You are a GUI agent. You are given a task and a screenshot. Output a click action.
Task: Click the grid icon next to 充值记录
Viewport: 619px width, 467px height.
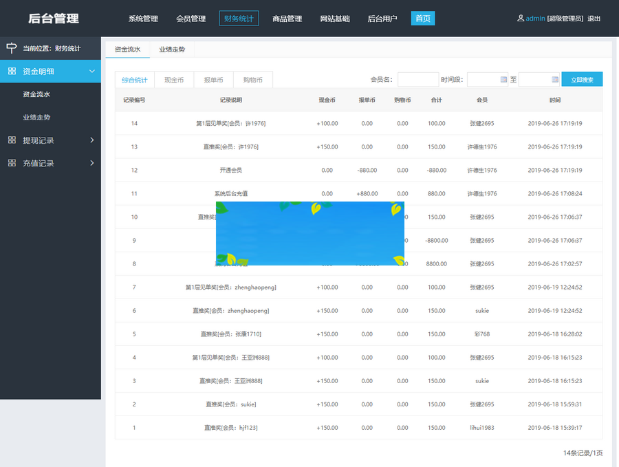pos(12,163)
